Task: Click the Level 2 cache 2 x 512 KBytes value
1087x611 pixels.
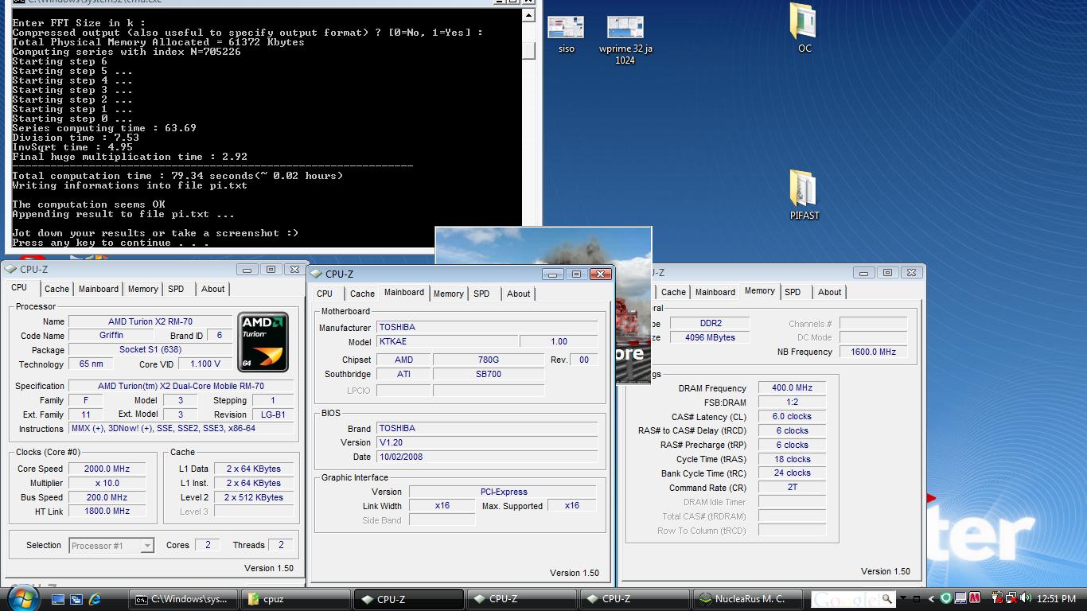Action: (x=253, y=498)
